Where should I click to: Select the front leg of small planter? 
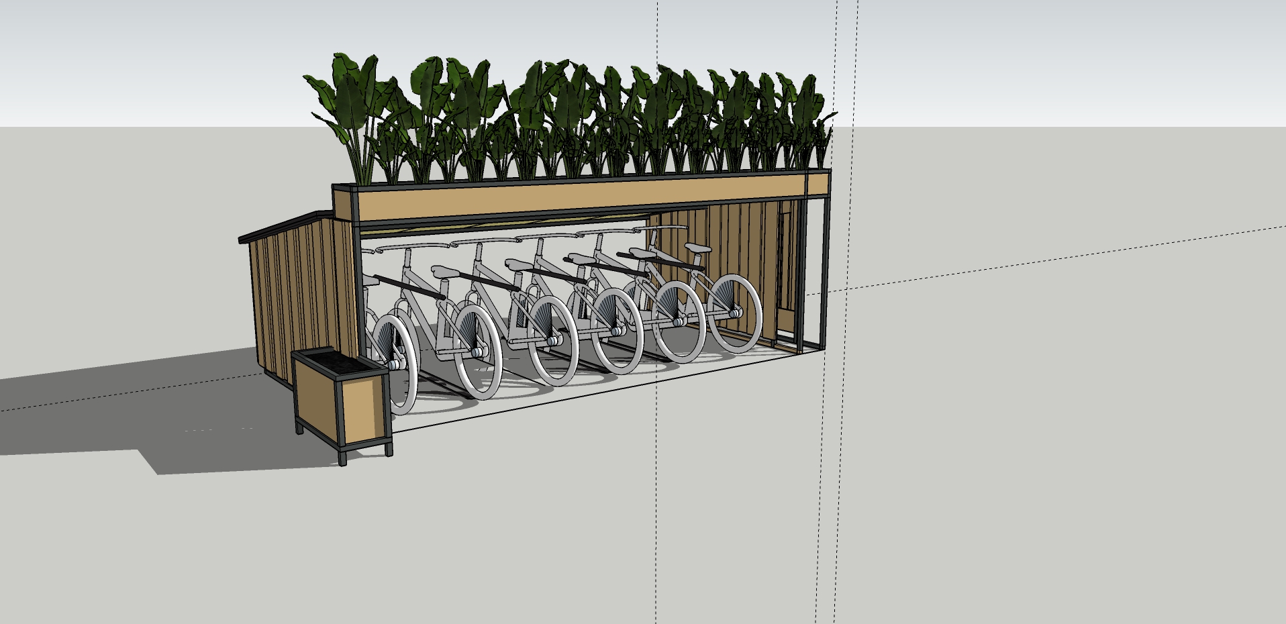pos(343,457)
